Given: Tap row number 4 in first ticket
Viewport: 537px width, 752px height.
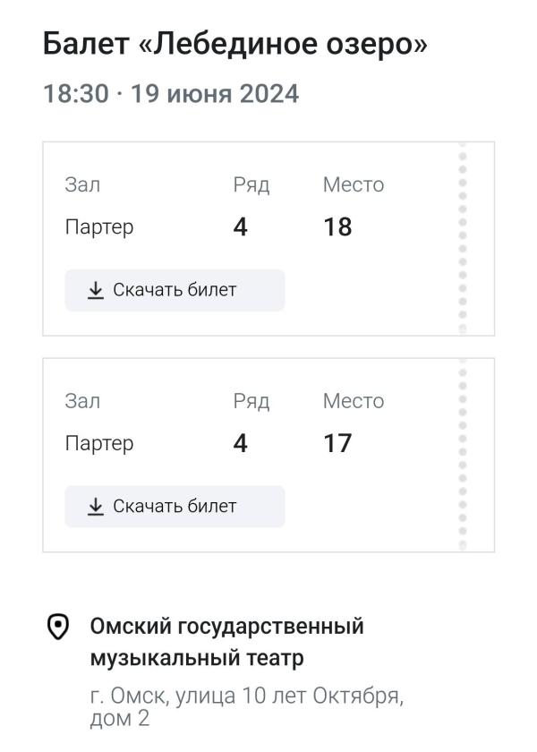Looking at the screenshot, I should 240,226.
